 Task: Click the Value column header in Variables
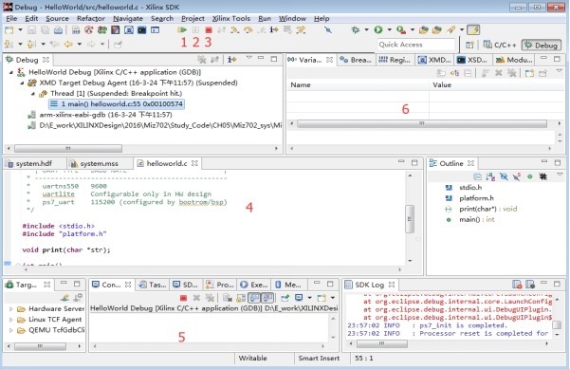coord(496,85)
